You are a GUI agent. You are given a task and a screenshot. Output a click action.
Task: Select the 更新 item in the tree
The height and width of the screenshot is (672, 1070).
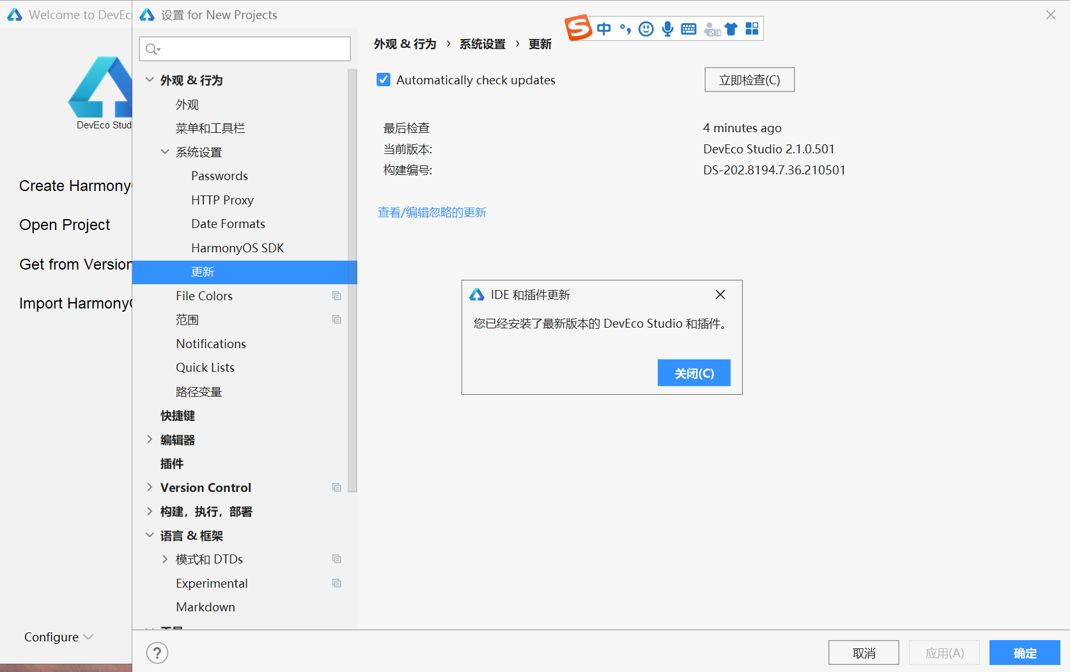tap(244, 272)
